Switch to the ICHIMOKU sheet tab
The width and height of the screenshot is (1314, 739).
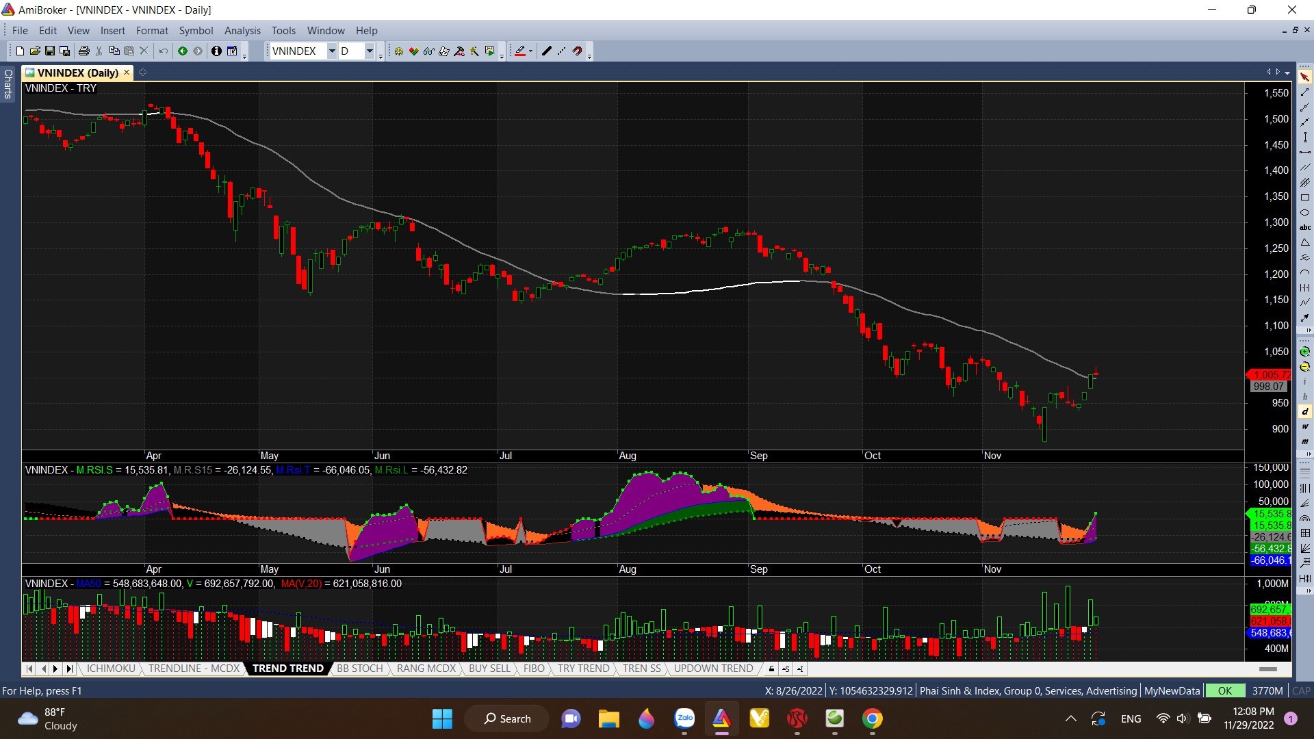pos(111,669)
